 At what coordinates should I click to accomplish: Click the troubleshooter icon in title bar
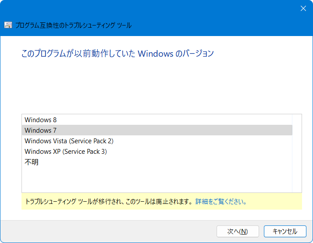[8, 25]
